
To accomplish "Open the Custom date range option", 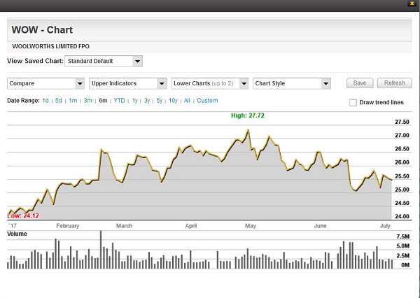I will [207, 101].
